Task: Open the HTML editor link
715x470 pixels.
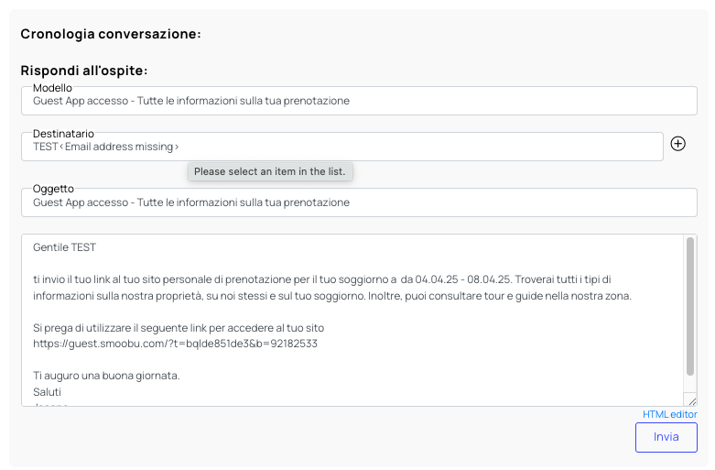Action: click(669, 414)
